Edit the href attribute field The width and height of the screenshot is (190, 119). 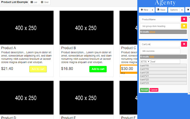click(x=166, y=62)
